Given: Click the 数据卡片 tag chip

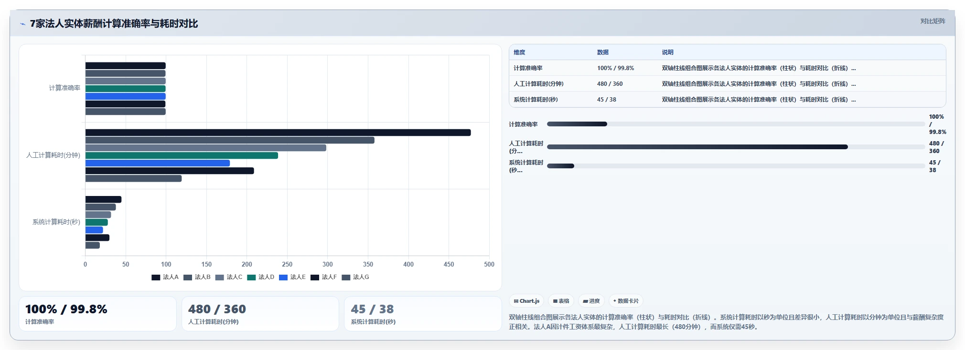Looking at the screenshot, I should (626, 301).
